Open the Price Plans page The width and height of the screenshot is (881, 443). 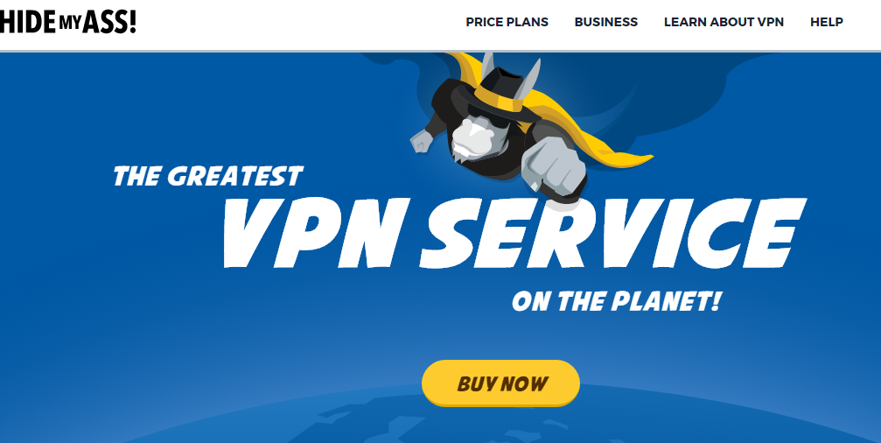pyautogui.click(x=507, y=22)
